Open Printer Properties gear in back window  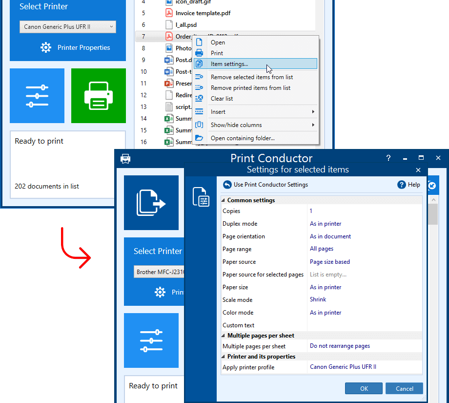pos(46,47)
